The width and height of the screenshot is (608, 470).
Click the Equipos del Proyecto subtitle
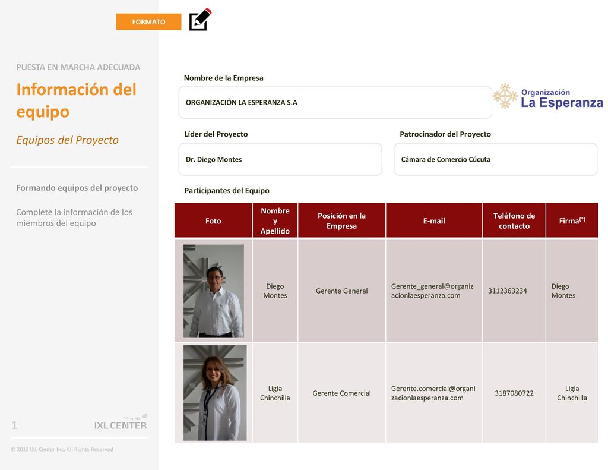click(68, 140)
